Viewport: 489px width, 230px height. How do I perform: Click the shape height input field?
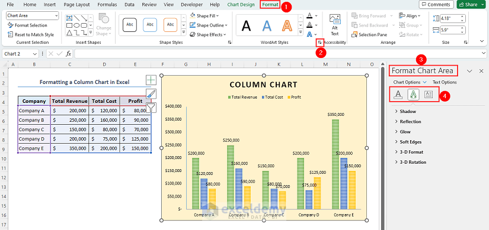[x=449, y=19]
